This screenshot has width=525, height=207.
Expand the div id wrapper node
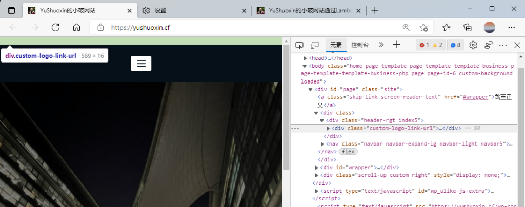(316, 168)
